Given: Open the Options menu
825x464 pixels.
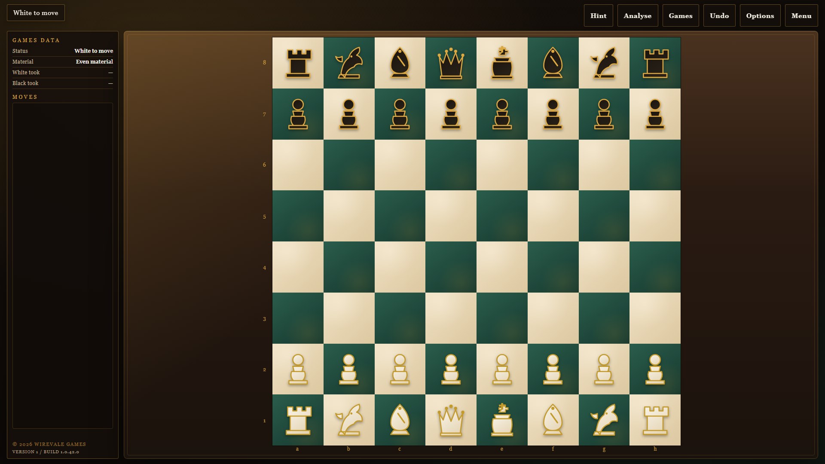Looking at the screenshot, I should coord(760,15).
